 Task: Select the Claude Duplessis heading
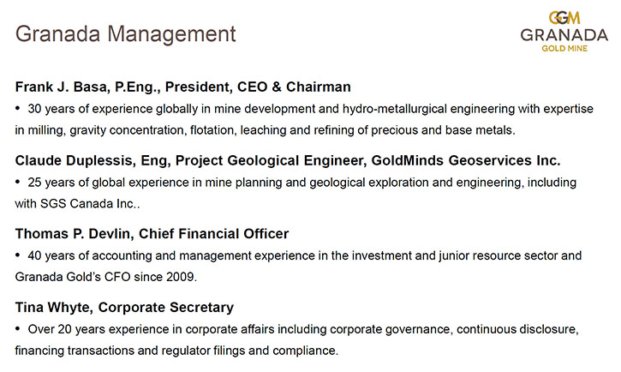pos(288,160)
